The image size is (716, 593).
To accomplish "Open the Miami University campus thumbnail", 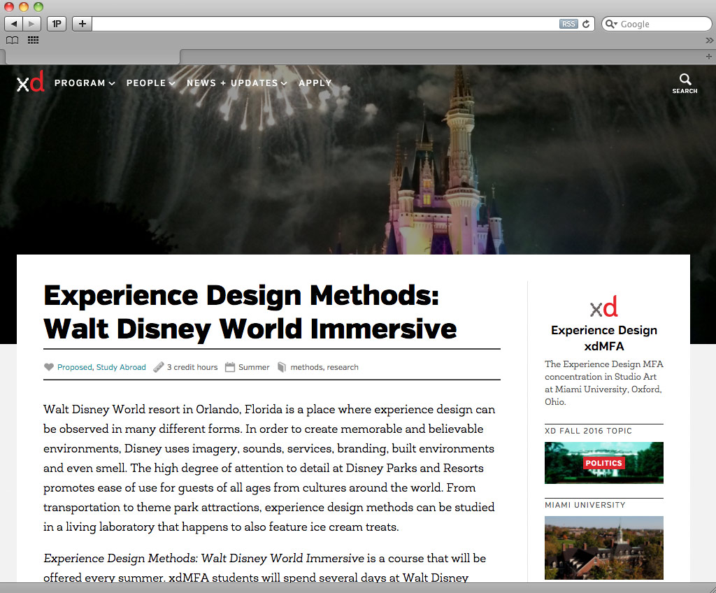I will pyautogui.click(x=604, y=548).
